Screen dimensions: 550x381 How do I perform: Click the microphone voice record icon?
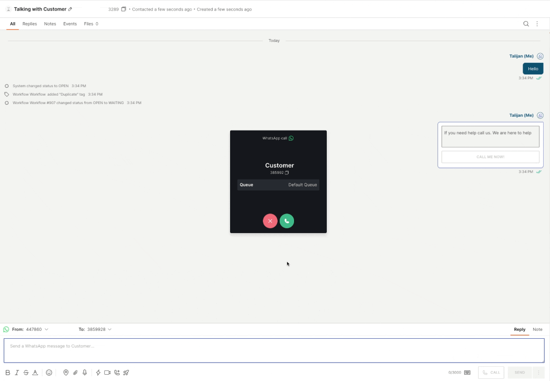tap(85, 373)
